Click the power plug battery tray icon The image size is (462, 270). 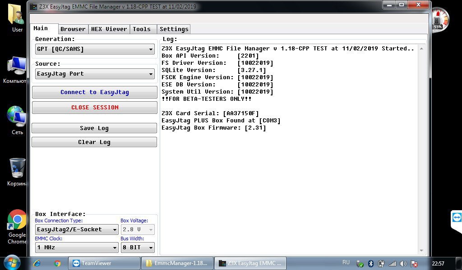381,264
